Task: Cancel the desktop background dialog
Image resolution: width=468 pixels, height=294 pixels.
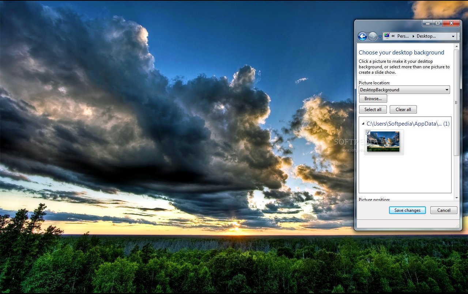Action: (x=444, y=210)
